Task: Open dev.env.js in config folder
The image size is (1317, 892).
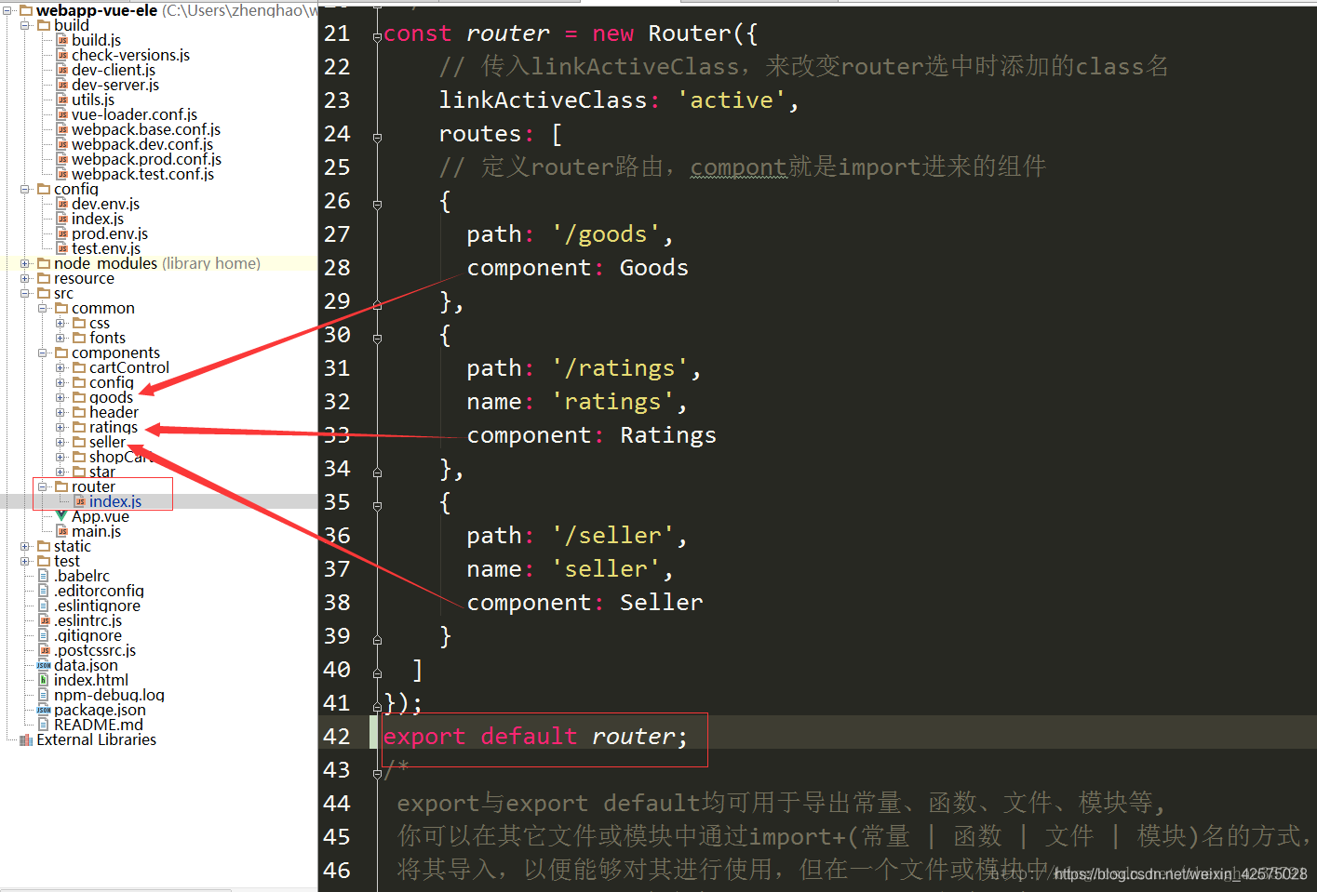Action: [105, 204]
